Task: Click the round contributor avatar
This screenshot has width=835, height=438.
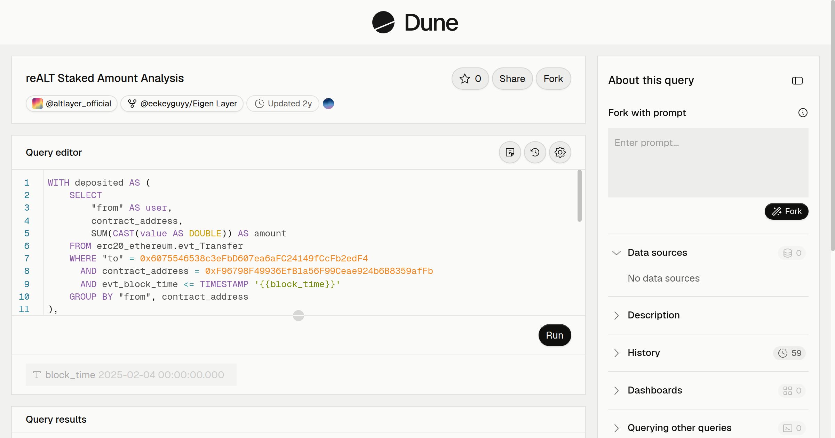Action: 328,104
